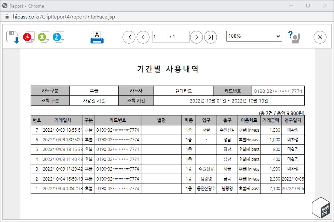Click timestamp 2022/10/09 18:55:51
The width and height of the screenshot is (334, 222).
(x=63, y=130)
